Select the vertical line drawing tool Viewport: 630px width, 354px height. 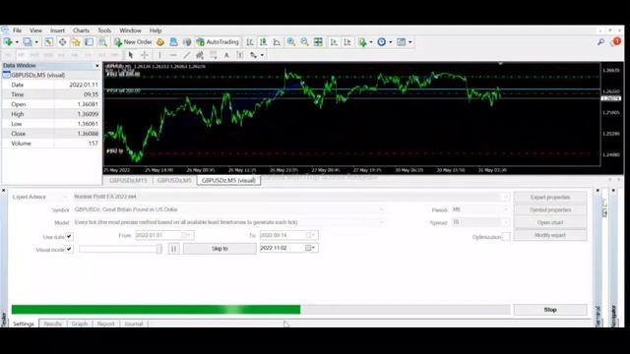pos(159,55)
